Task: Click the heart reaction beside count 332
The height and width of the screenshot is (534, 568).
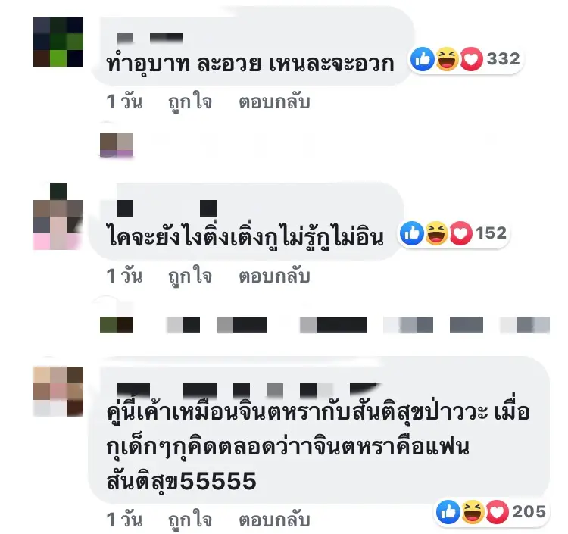Action: pos(471,59)
